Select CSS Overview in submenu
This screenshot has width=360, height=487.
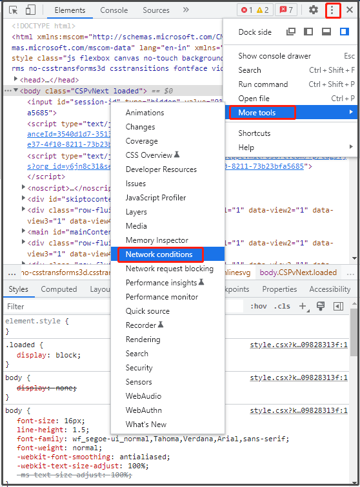[x=168, y=155]
